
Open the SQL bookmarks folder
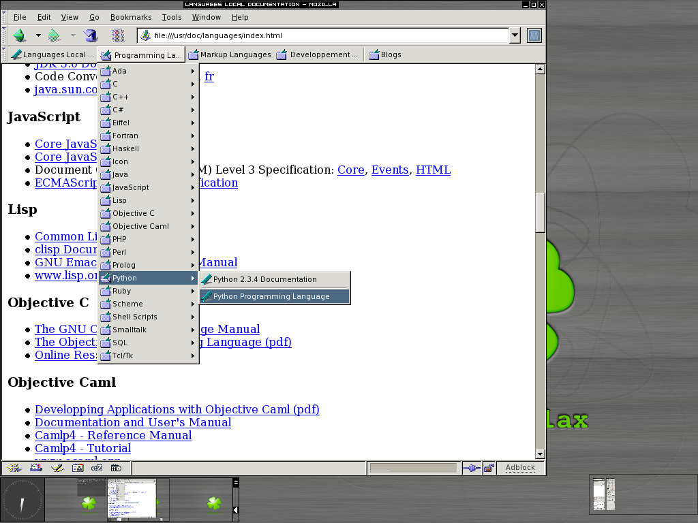tap(148, 343)
